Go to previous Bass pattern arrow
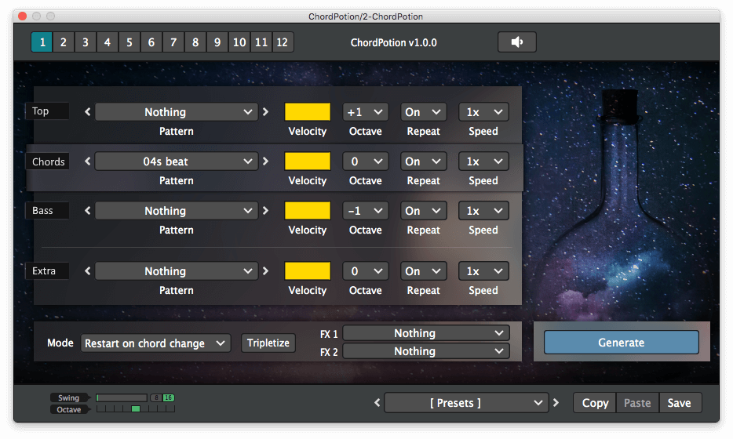Screen dimensions: 733x439 tap(87, 211)
